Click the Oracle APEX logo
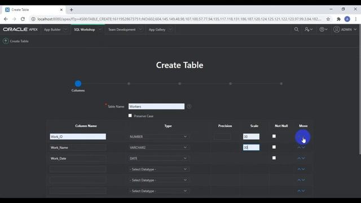The height and width of the screenshot is (203, 361). pyautogui.click(x=20, y=29)
